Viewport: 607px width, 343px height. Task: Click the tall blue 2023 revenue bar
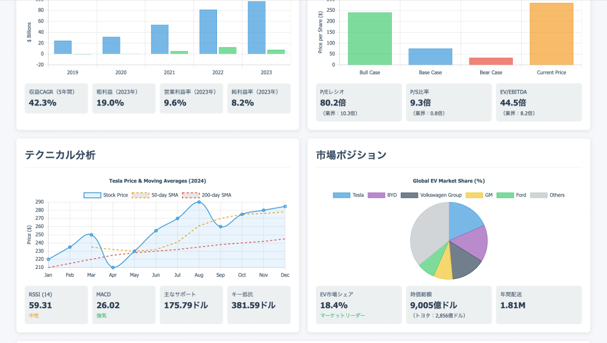click(257, 28)
